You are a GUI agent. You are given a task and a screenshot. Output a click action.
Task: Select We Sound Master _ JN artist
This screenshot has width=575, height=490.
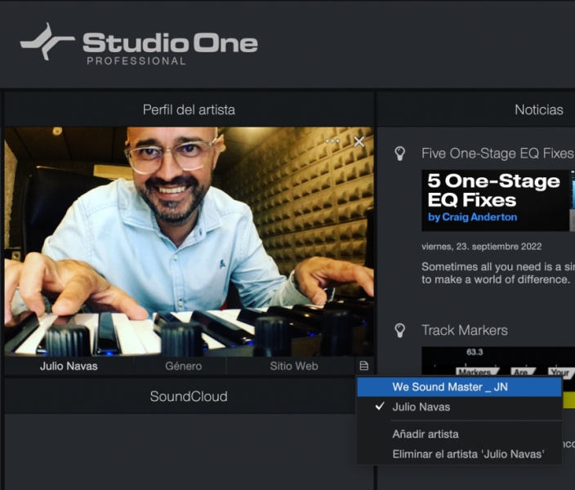pos(460,387)
